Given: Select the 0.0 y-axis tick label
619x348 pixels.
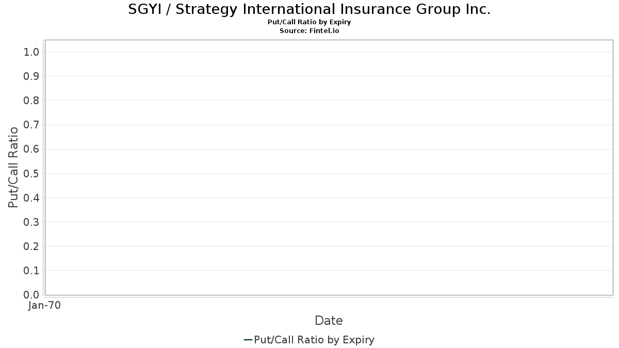Looking at the screenshot, I should point(31,295).
